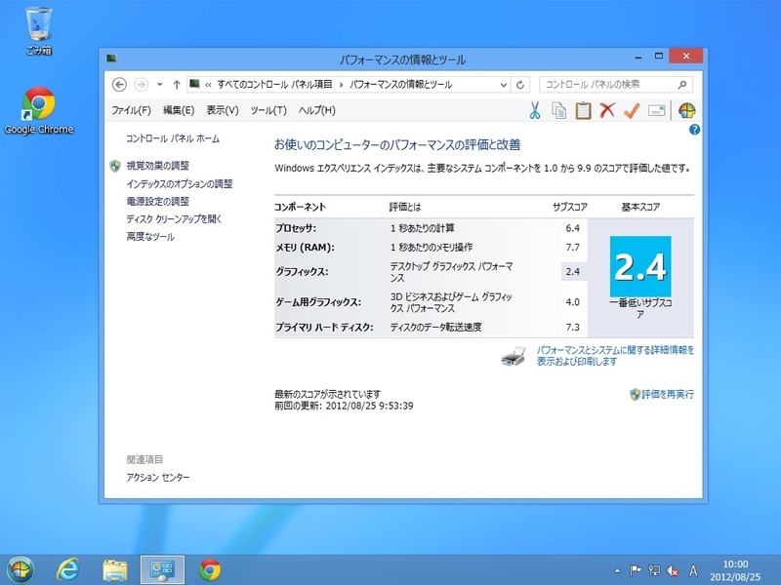
Task: Launch Internet Explorer from taskbar
Action: tap(67, 569)
